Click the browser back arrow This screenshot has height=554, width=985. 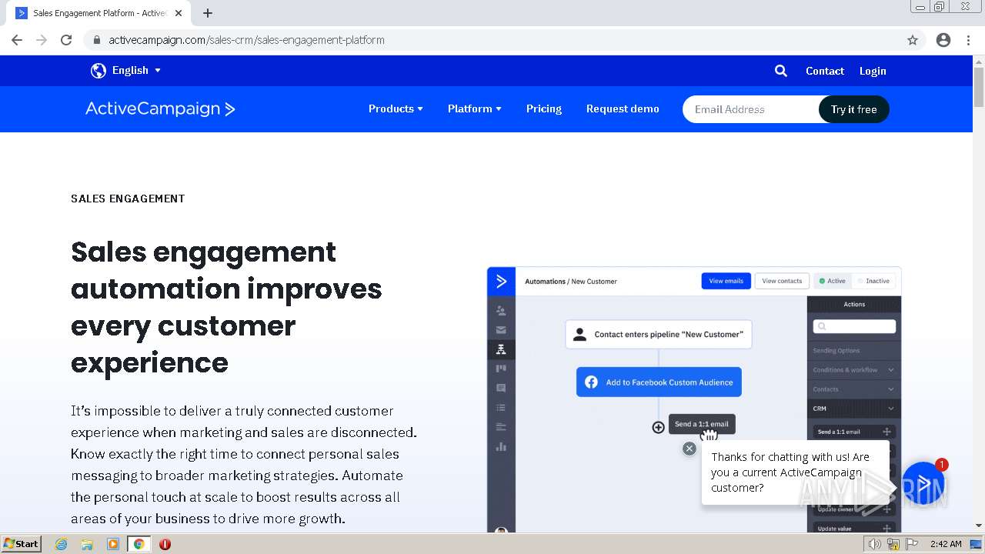(x=17, y=40)
